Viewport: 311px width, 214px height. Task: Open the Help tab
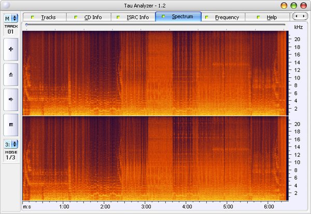tap(267, 17)
